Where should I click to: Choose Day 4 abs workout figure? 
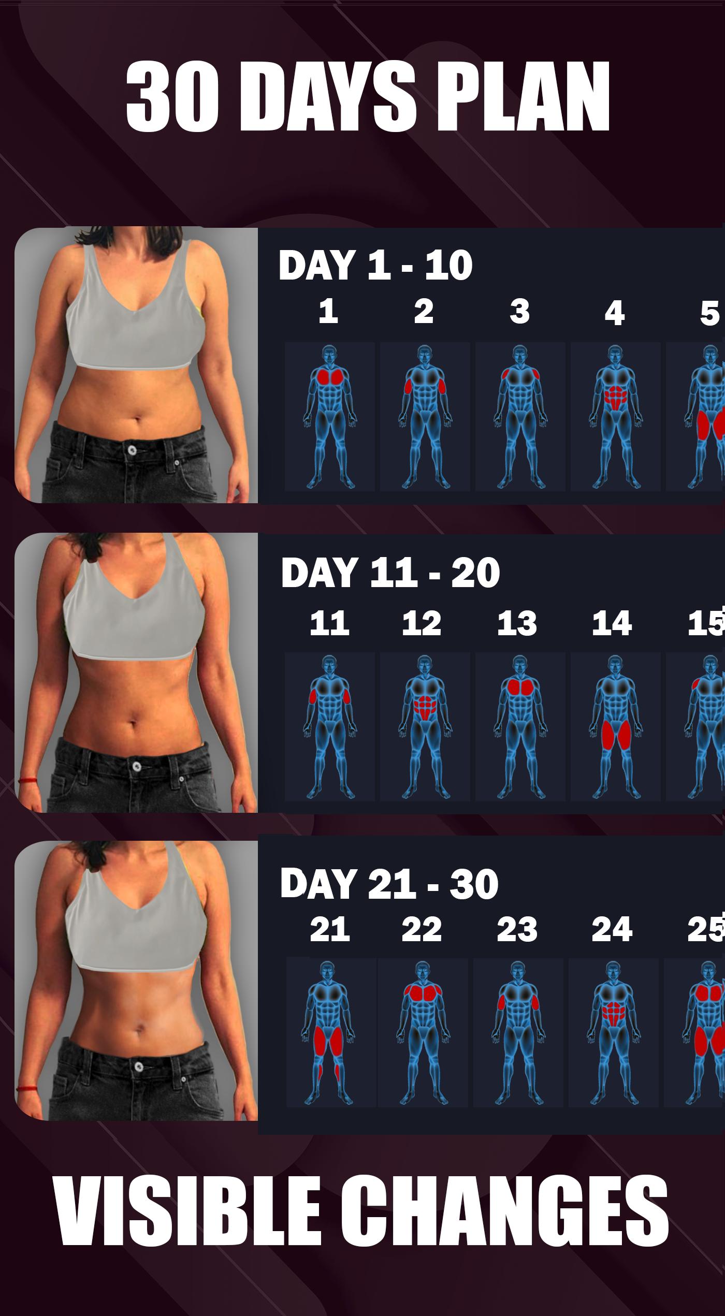(615, 417)
